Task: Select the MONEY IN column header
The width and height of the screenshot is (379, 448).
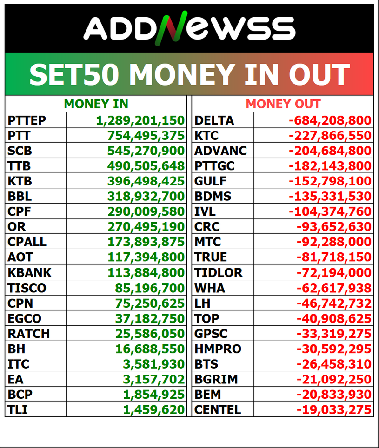Action: pyautogui.click(x=96, y=104)
